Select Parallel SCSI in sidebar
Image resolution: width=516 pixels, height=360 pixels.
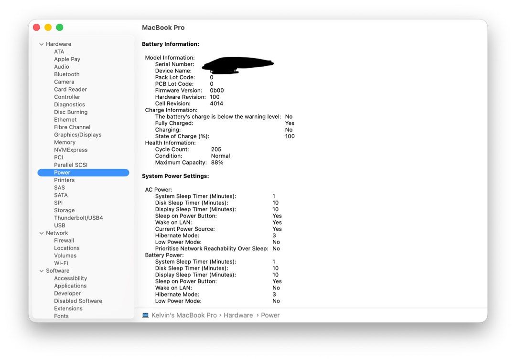pos(71,165)
